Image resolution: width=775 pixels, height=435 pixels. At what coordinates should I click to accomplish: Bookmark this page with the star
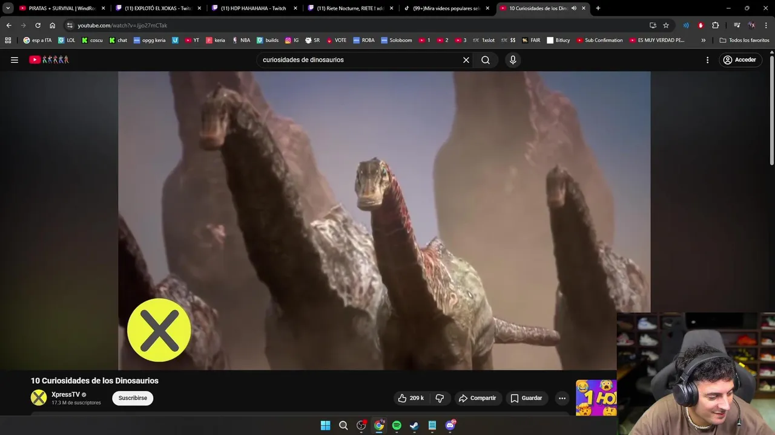coord(666,25)
